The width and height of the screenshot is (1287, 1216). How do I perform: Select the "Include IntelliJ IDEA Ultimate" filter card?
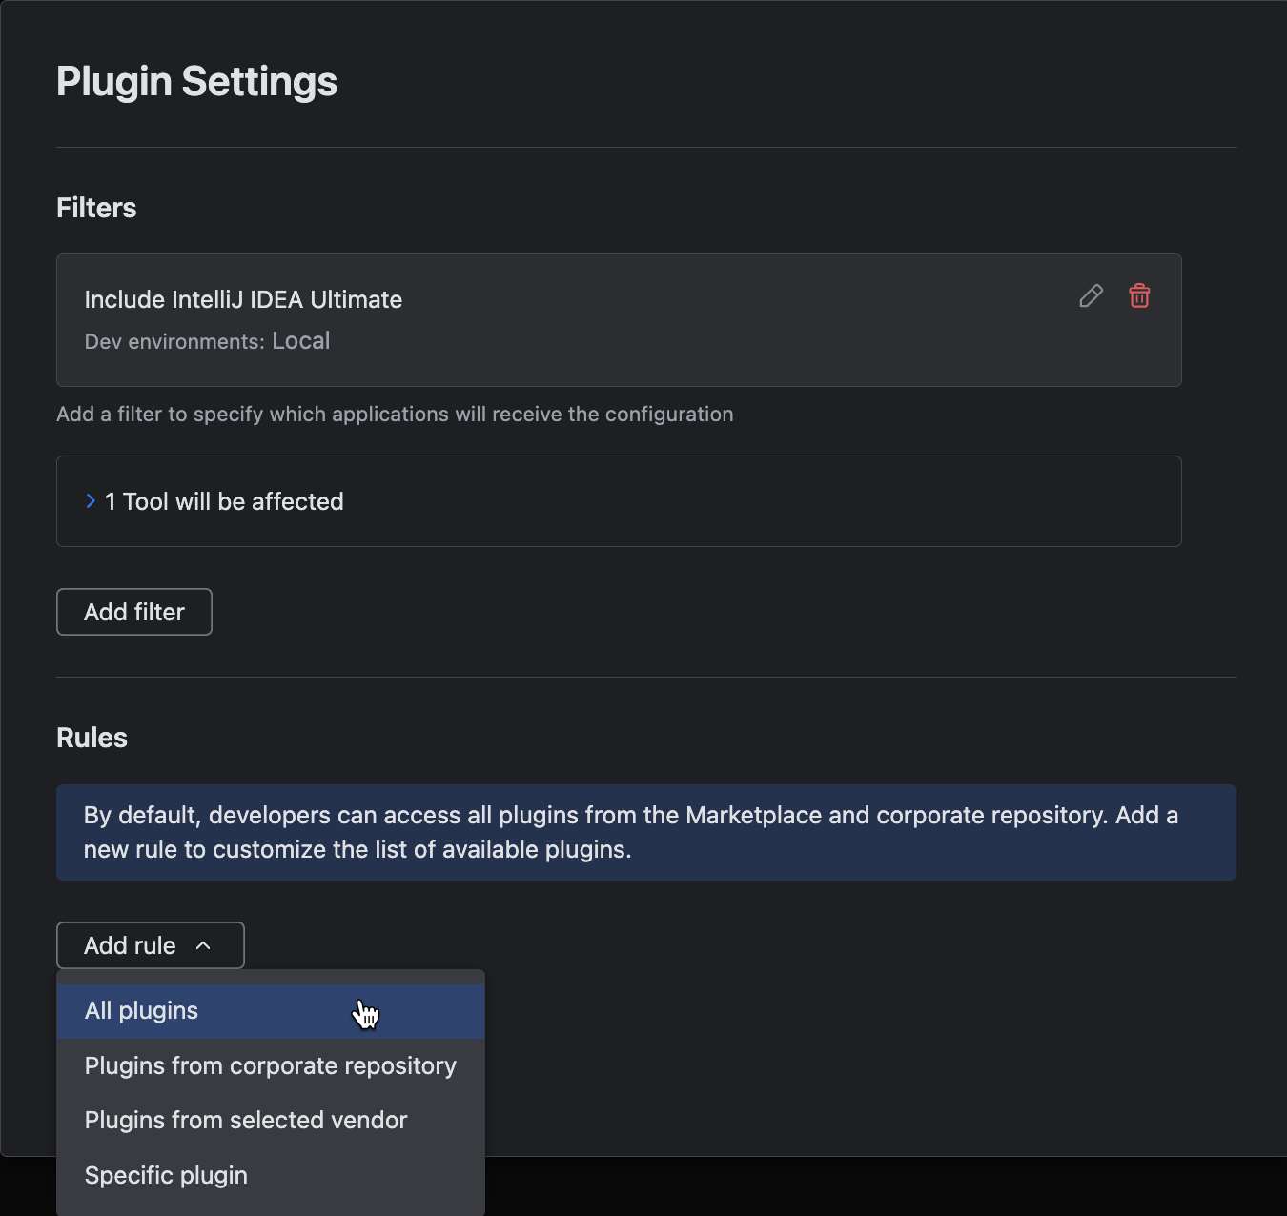(620, 320)
